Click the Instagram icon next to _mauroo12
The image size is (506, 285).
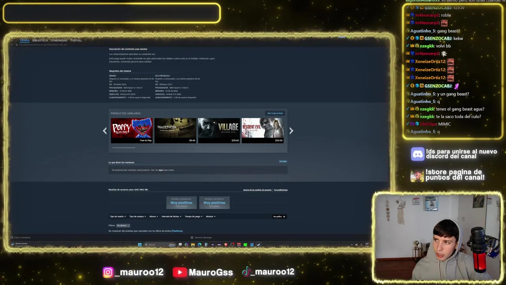pyautogui.click(x=108, y=272)
